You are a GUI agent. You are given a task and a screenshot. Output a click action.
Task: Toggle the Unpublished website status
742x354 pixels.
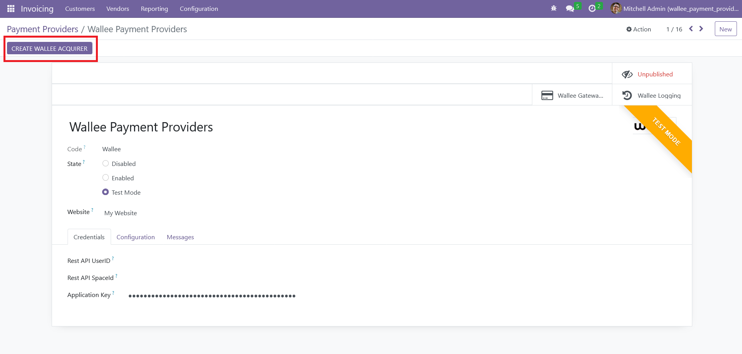(652, 74)
